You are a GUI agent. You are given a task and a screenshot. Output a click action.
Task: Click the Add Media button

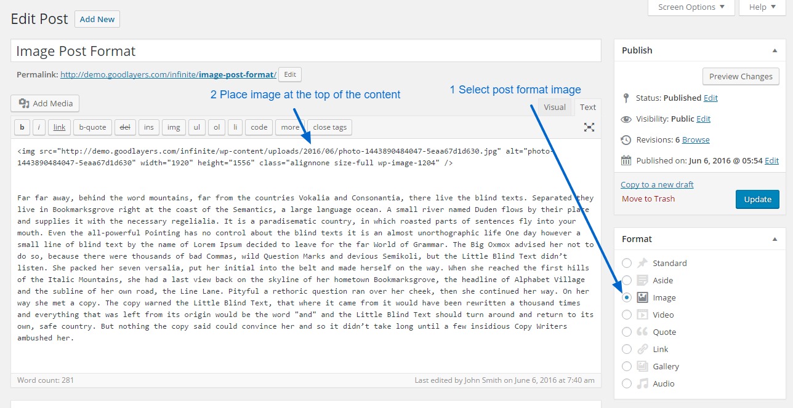click(46, 103)
